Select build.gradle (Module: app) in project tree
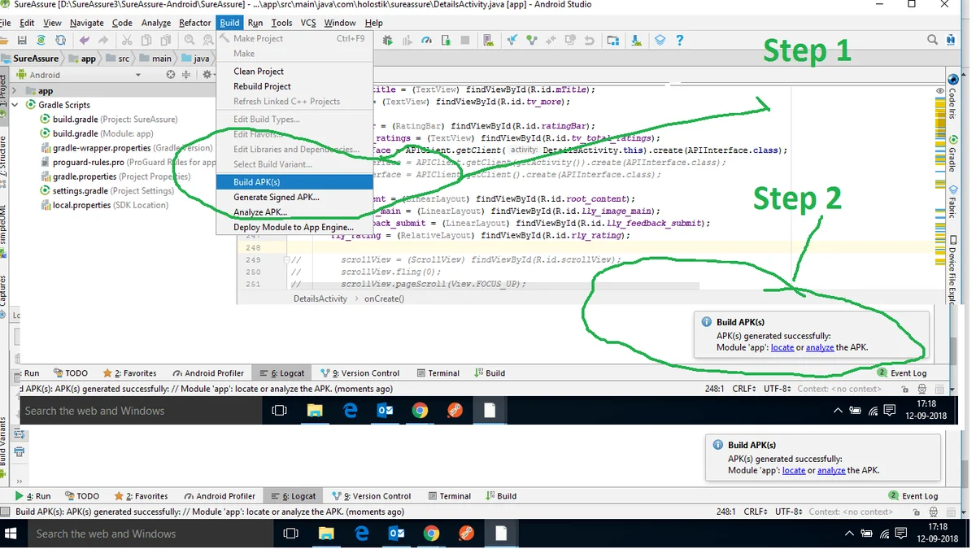Image resolution: width=976 pixels, height=549 pixels. pyautogui.click(x=97, y=133)
